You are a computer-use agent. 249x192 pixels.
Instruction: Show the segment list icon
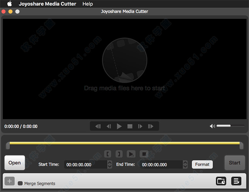(x=236, y=181)
